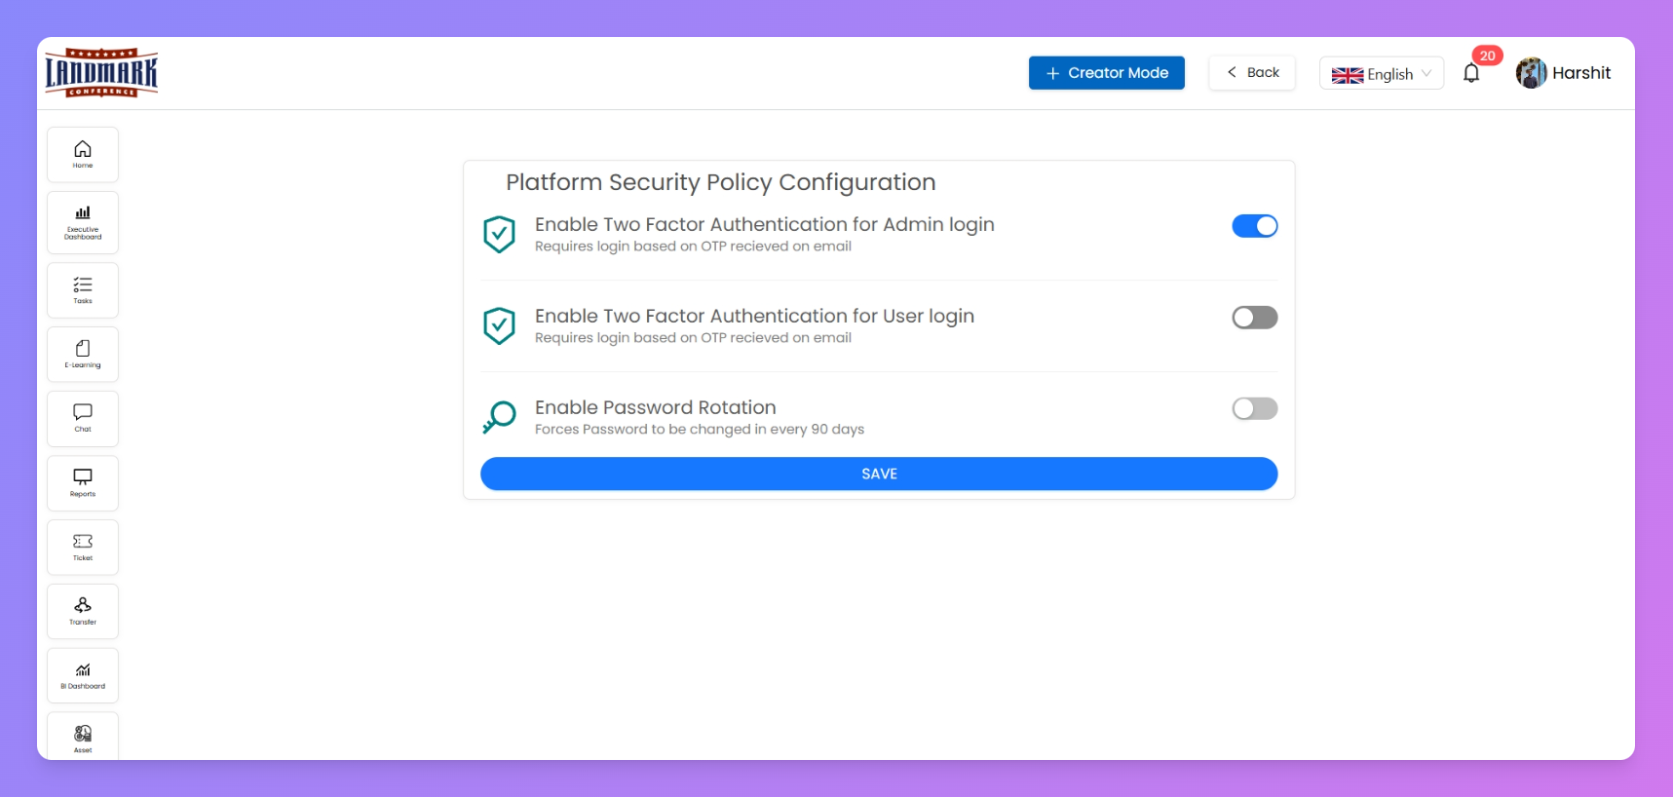Viewport: 1673px width, 797px height.
Task: Go to Tasks in the sidebar
Action: tap(83, 289)
